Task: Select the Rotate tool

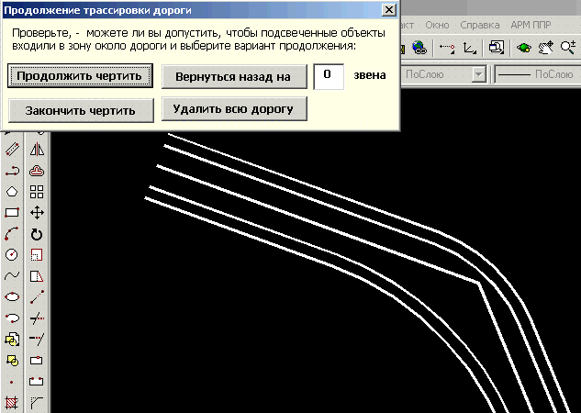Action: click(37, 234)
